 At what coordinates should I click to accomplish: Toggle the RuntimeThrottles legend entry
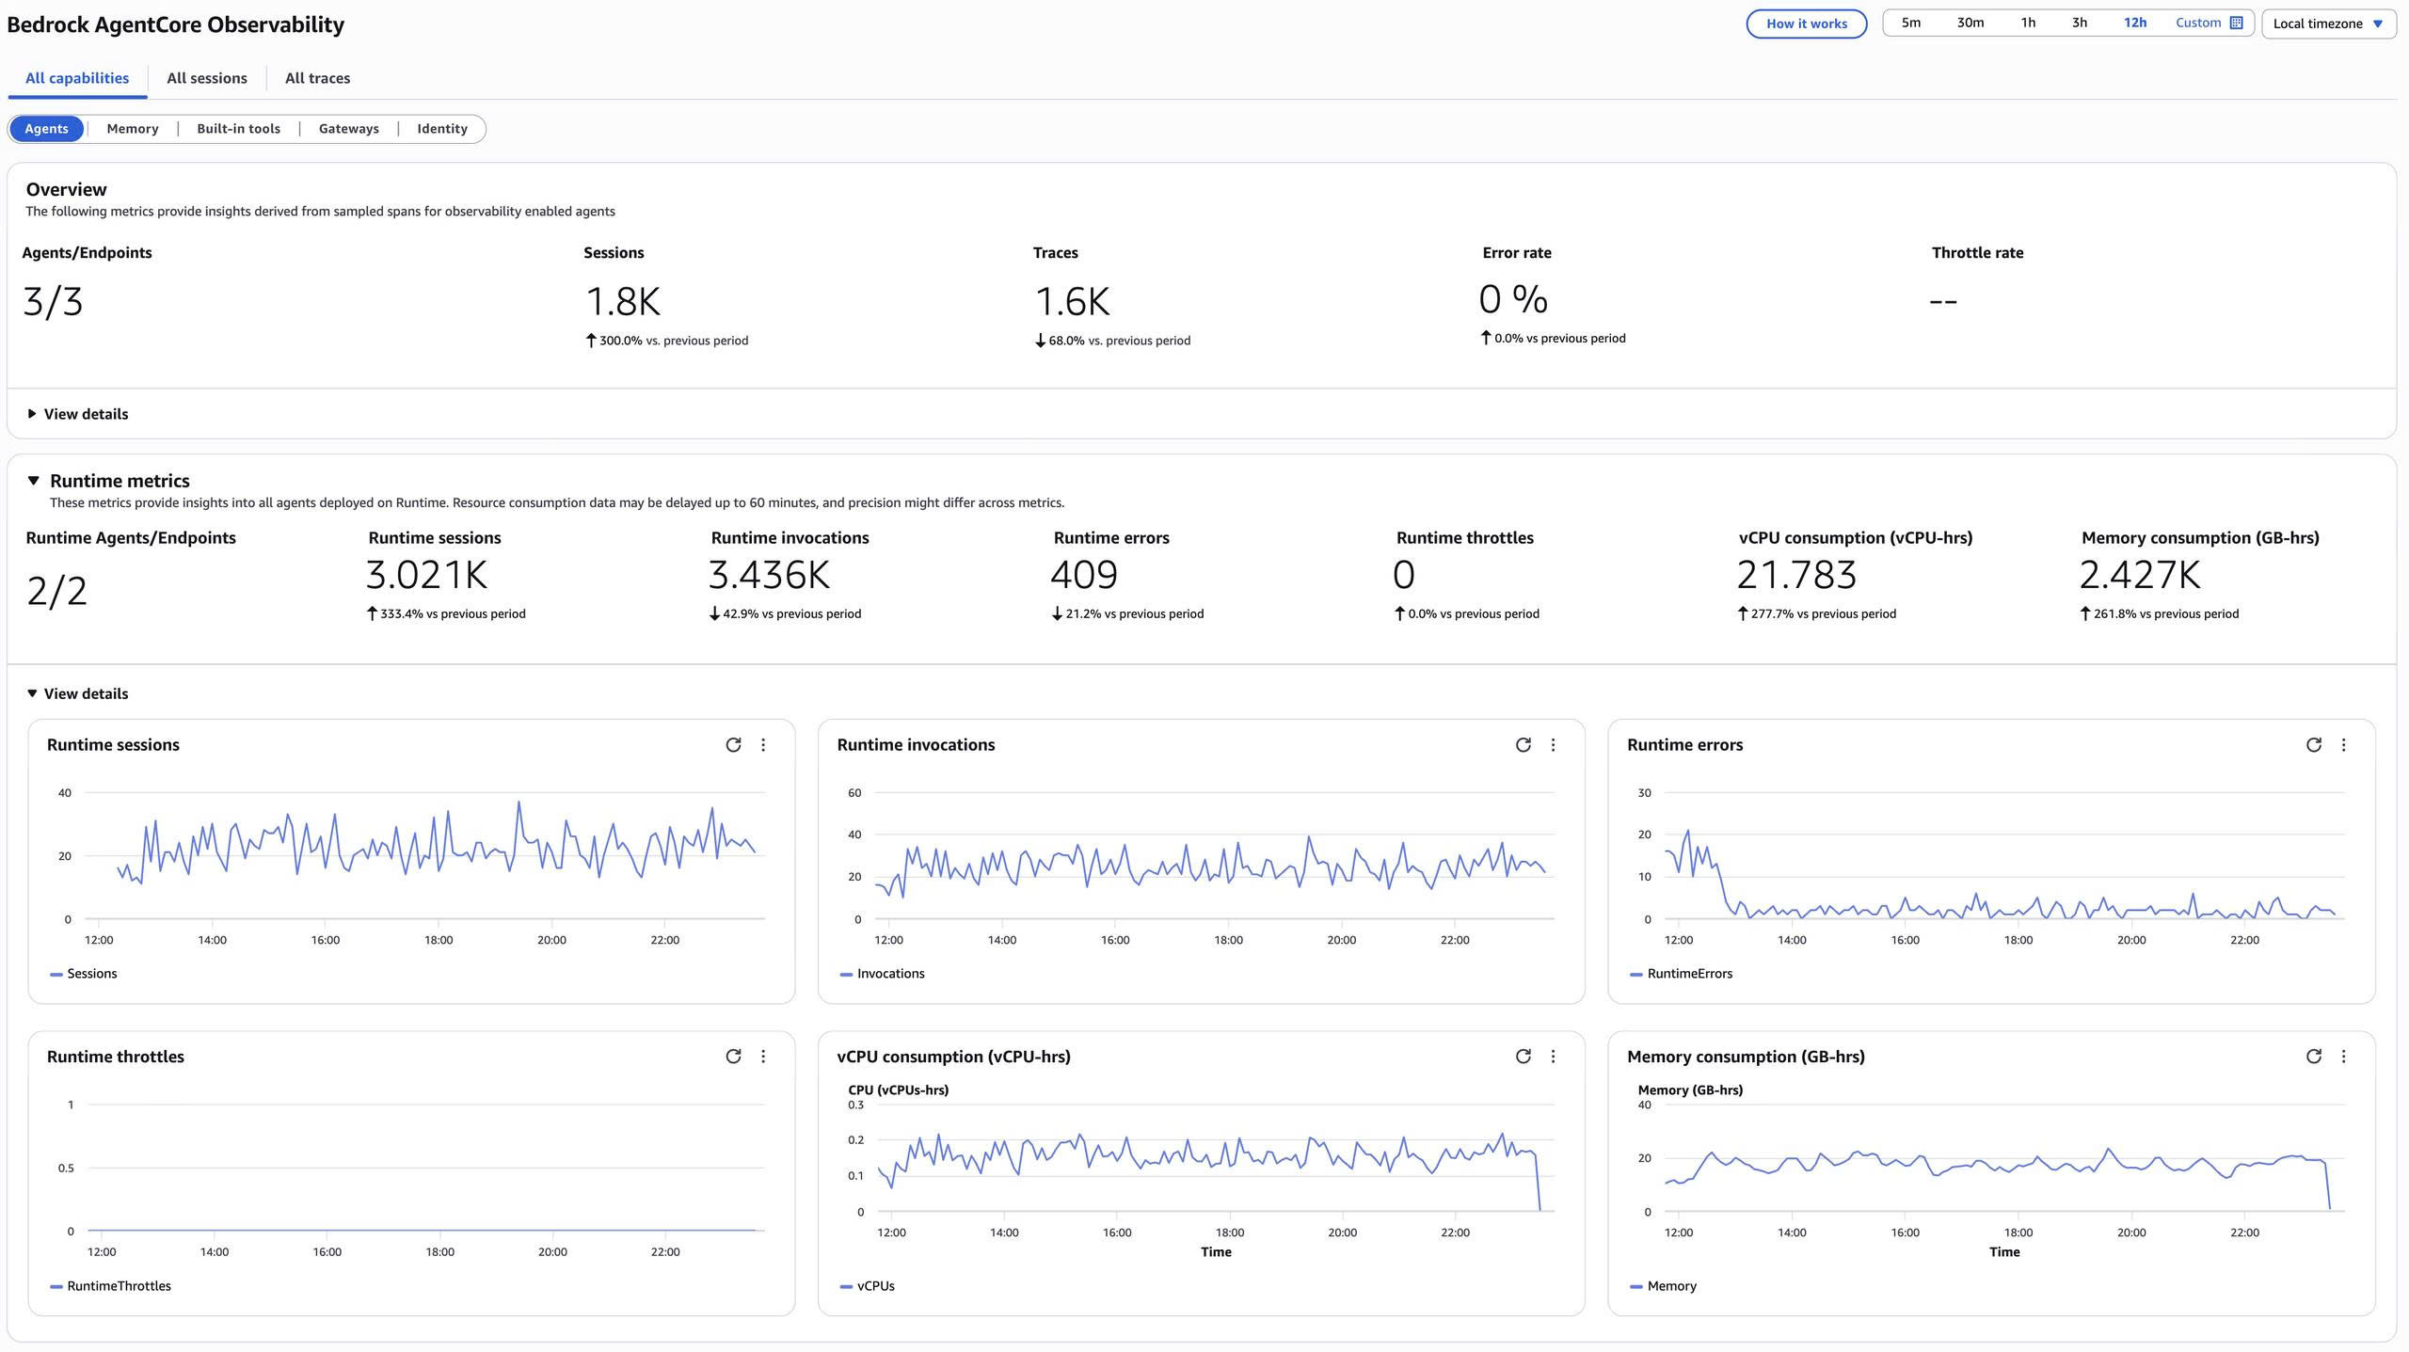110,1286
